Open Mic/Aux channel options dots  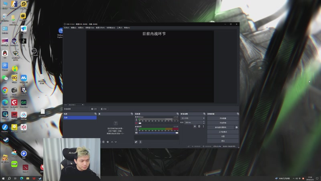(136, 120)
